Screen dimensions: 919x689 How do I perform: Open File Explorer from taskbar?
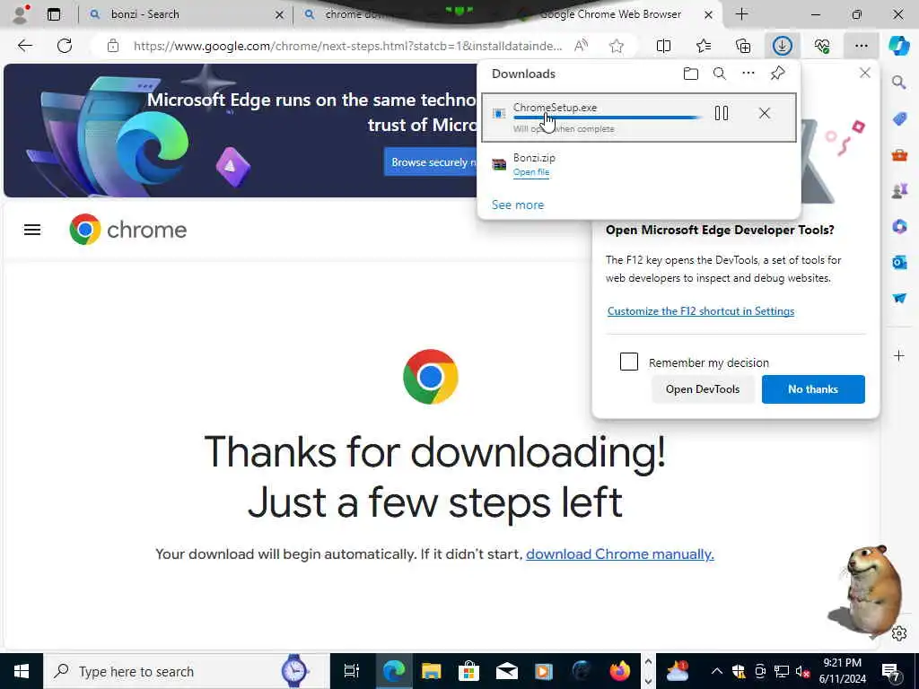(x=431, y=671)
